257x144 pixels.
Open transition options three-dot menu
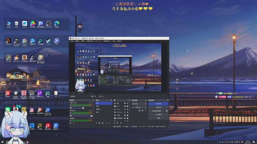pyautogui.click(x=146, y=110)
